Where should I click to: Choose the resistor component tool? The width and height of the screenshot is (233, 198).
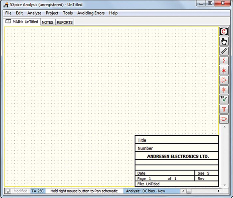tap(224, 61)
